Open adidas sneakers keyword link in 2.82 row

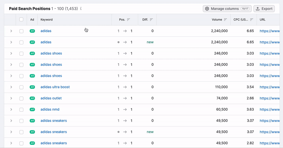54,143
